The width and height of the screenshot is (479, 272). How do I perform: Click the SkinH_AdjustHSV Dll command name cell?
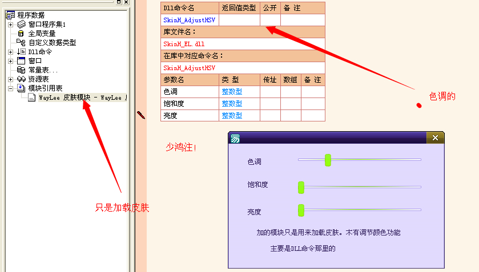tap(190, 20)
